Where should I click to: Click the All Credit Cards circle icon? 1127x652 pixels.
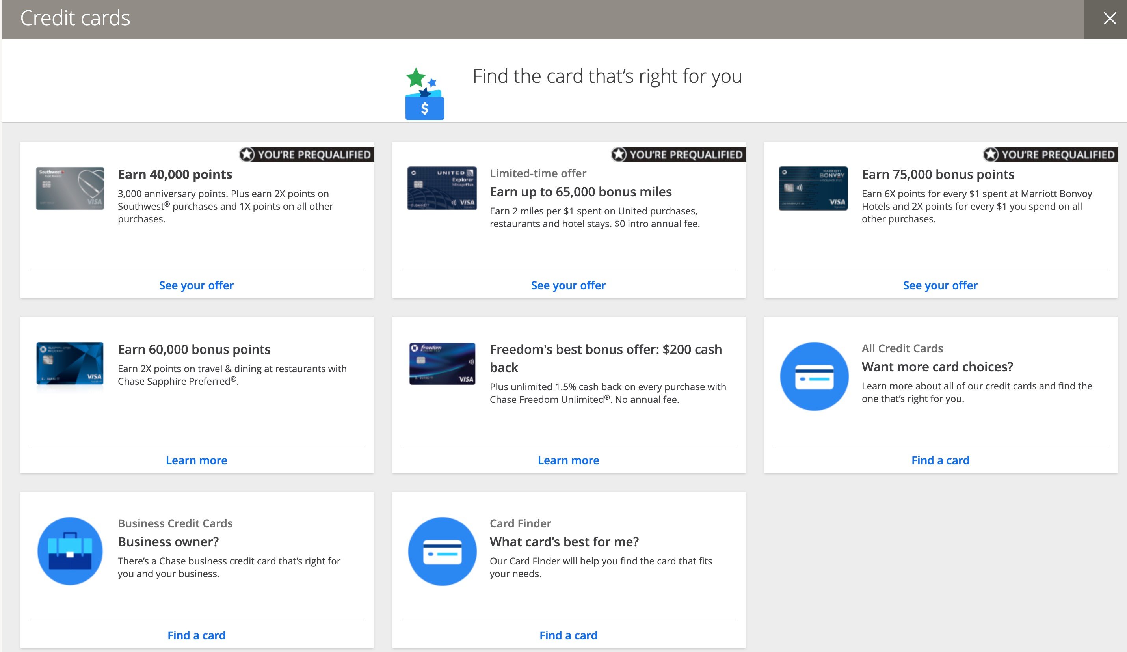814,376
